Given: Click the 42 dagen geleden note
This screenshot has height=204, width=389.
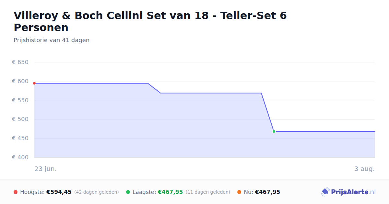Looking at the screenshot, I should coord(97,192).
